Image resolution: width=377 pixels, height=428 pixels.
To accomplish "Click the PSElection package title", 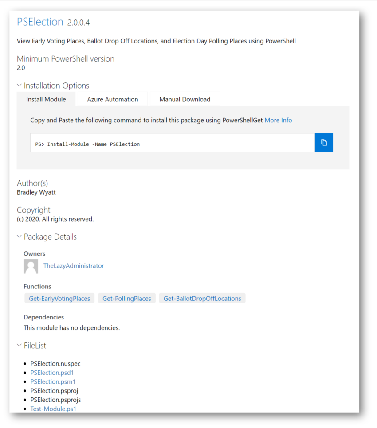I will tap(40, 22).
